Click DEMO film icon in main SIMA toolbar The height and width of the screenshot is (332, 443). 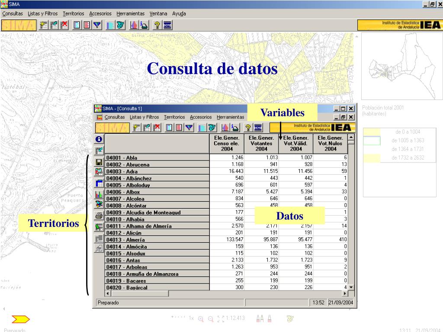pyautogui.click(x=167, y=25)
